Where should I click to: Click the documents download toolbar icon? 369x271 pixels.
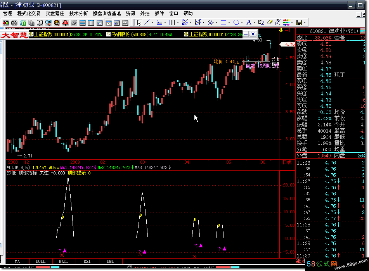pos(31,23)
